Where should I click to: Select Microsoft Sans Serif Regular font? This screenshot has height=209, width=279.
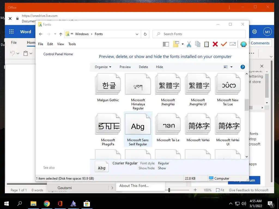(138, 130)
